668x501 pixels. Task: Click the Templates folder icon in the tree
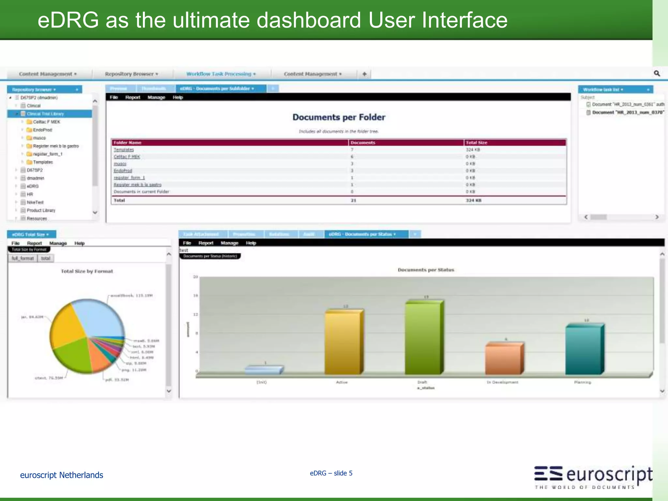pos(29,162)
